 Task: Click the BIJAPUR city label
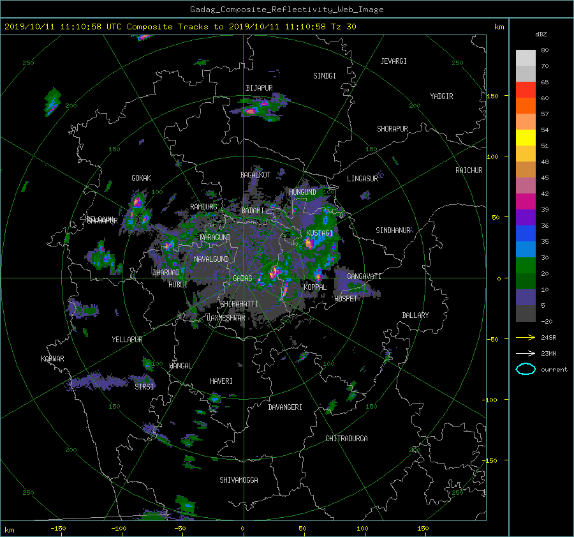259,88
